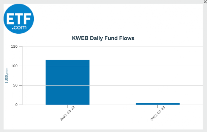Click the KWEB Daily Fund Flows title

103,38
